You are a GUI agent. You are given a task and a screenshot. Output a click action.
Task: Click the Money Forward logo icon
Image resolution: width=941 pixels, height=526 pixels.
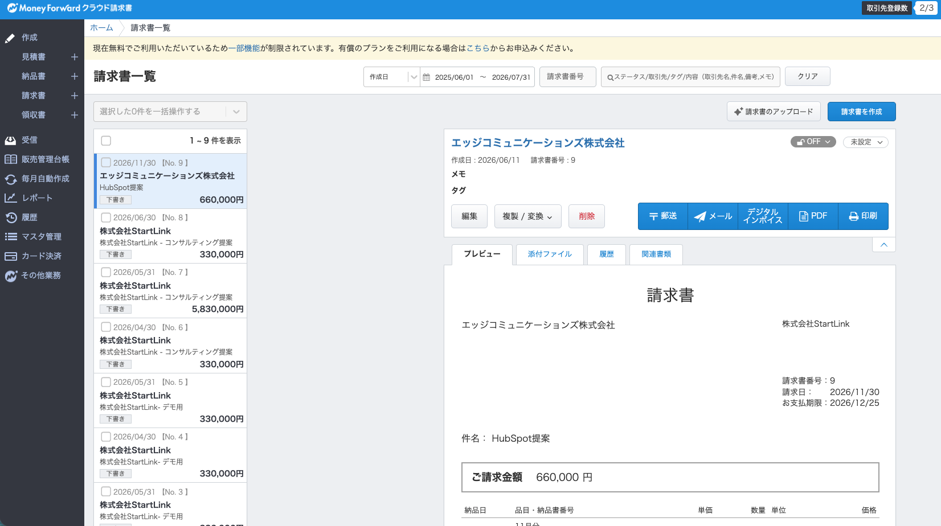click(x=12, y=8)
